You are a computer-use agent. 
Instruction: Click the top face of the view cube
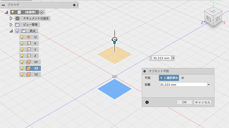[x=213, y=11]
